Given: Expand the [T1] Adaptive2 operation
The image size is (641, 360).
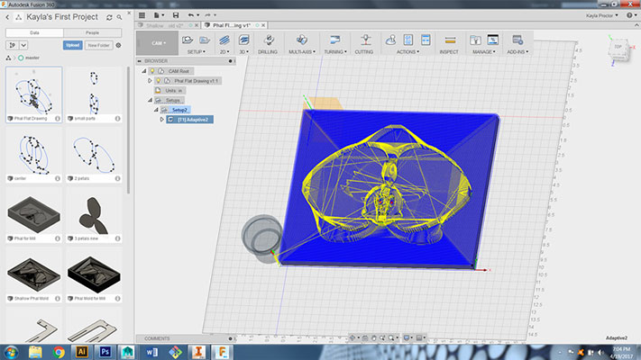Looking at the screenshot, I should (162, 120).
